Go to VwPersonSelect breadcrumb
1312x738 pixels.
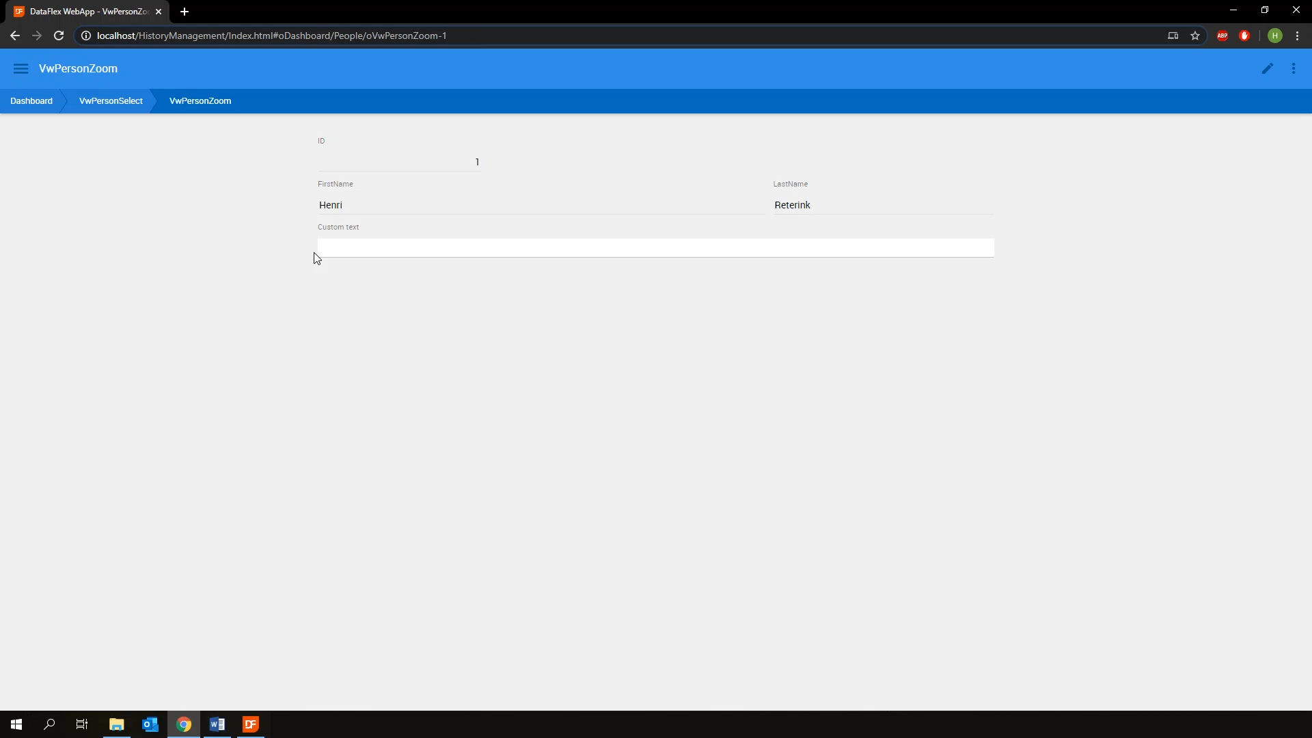point(111,101)
